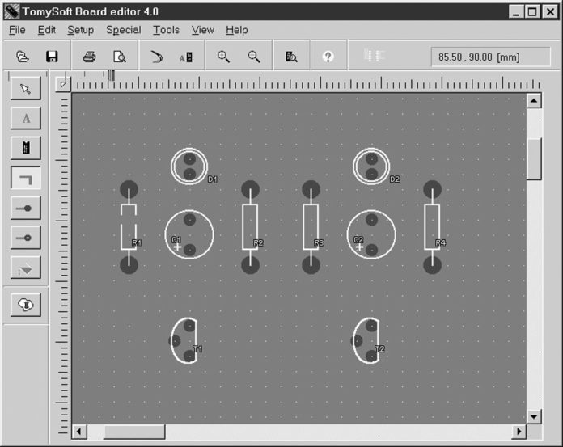Click the bottom pad of resistor R4
Screen dimensions: 563x447
[x=432, y=265]
